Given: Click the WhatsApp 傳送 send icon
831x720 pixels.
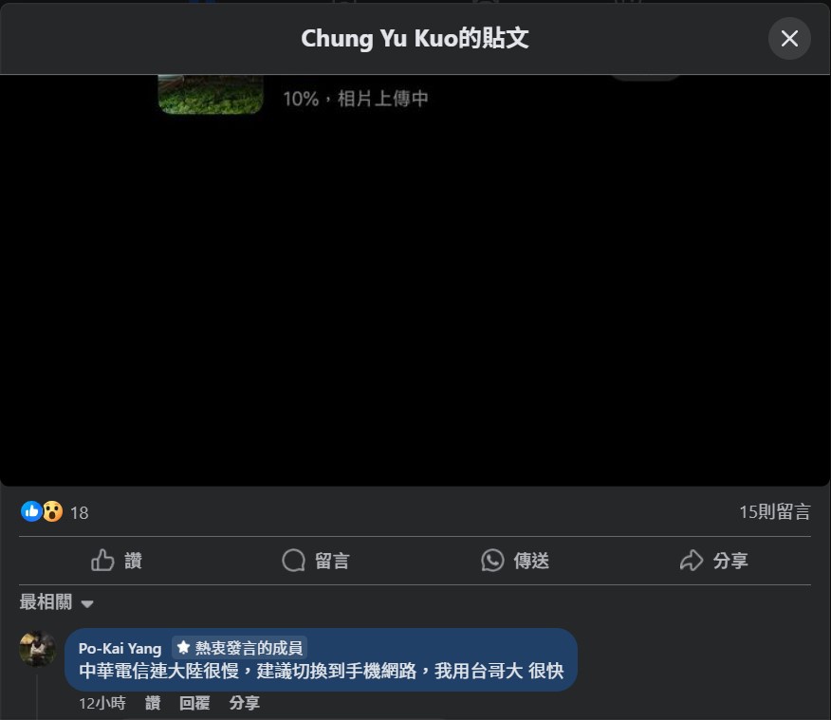Looking at the screenshot, I should [492, 560].
